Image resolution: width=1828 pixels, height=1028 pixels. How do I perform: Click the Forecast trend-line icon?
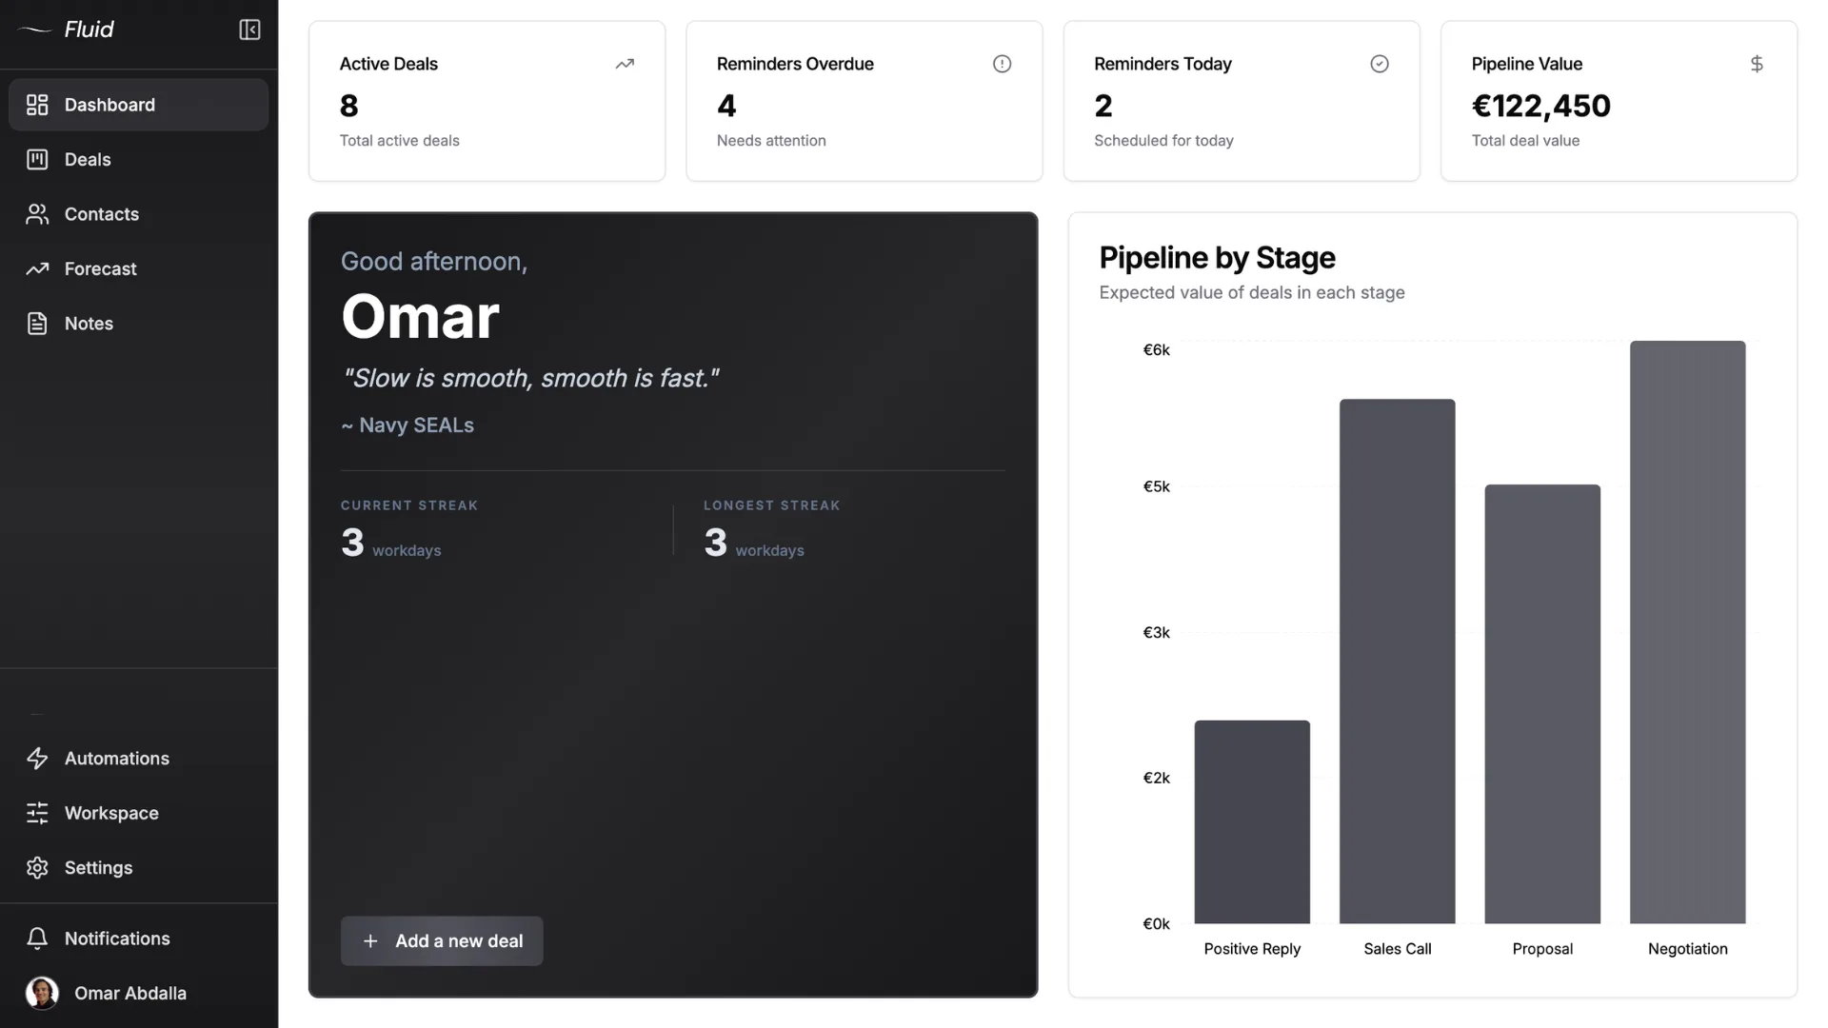click(37, 268)
